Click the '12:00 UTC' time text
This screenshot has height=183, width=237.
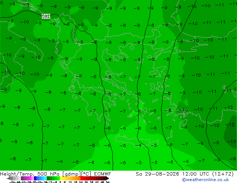(x=196, y=174)
